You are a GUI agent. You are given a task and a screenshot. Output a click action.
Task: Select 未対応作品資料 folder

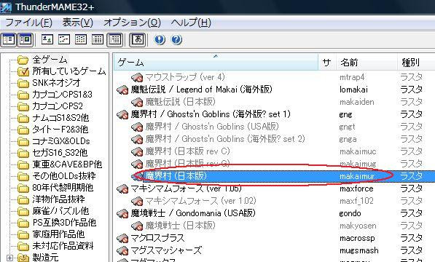click(63, 246)
